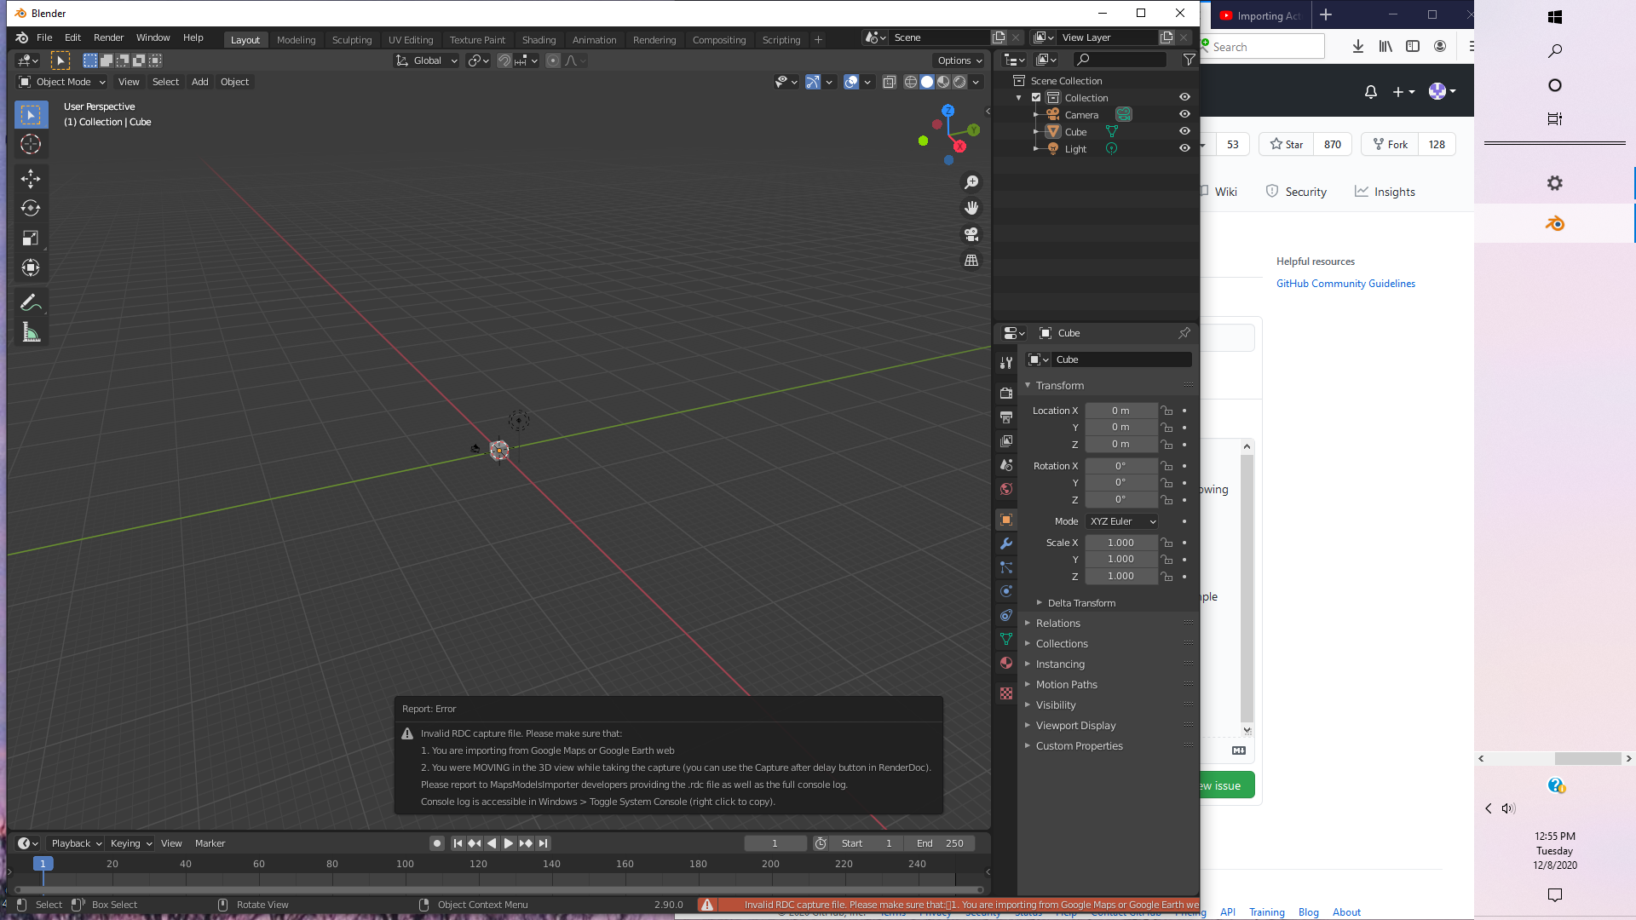Uncheck the Collection checkbox in the outliner
Image resolution: width=1636 pixels, height=920 pixels.
coord(1035,97)
